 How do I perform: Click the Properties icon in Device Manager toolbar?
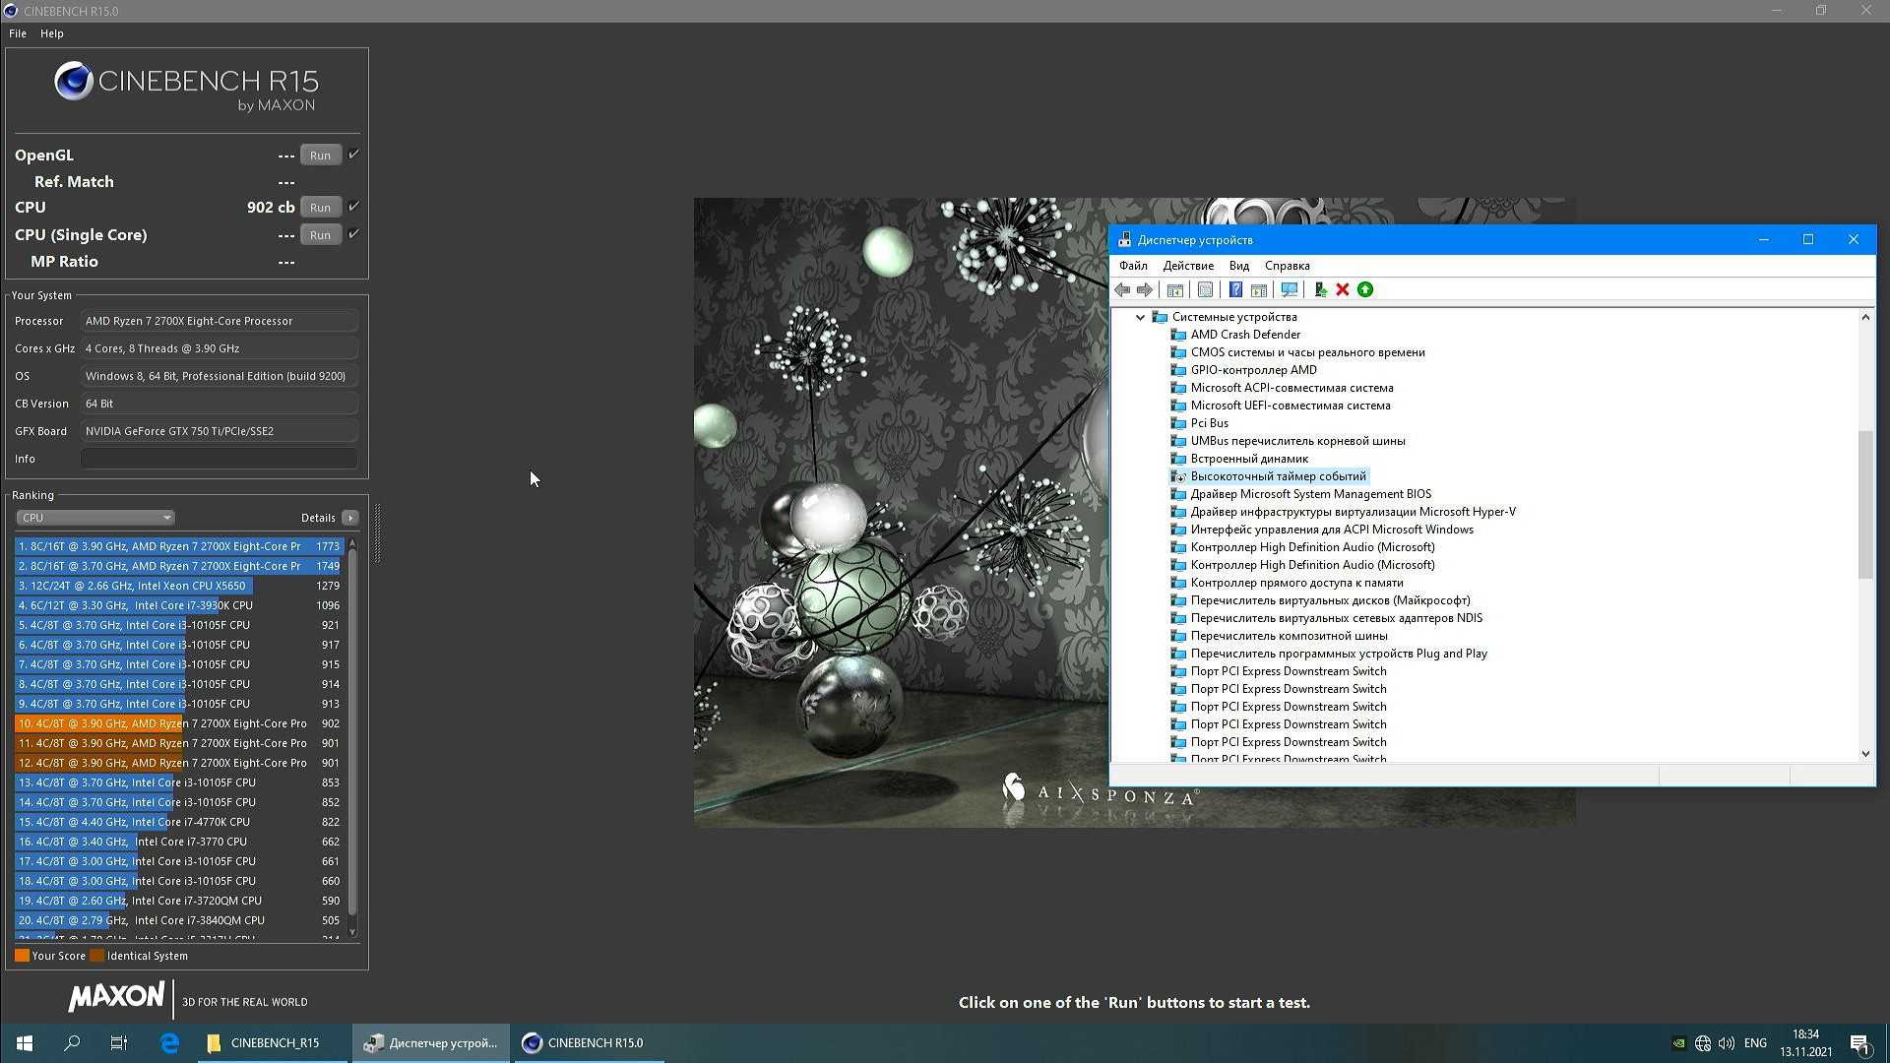(1205, 289)
